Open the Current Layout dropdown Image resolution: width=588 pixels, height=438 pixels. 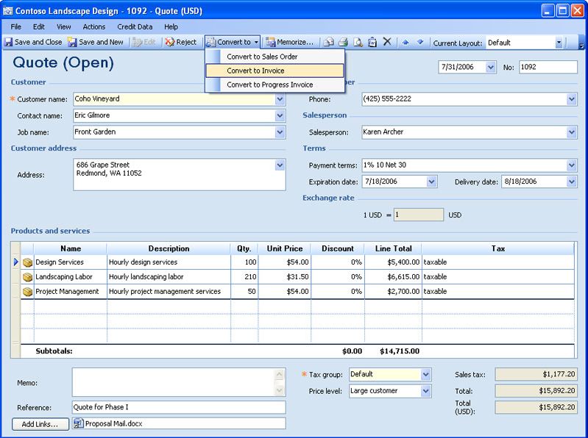[559, 43]
